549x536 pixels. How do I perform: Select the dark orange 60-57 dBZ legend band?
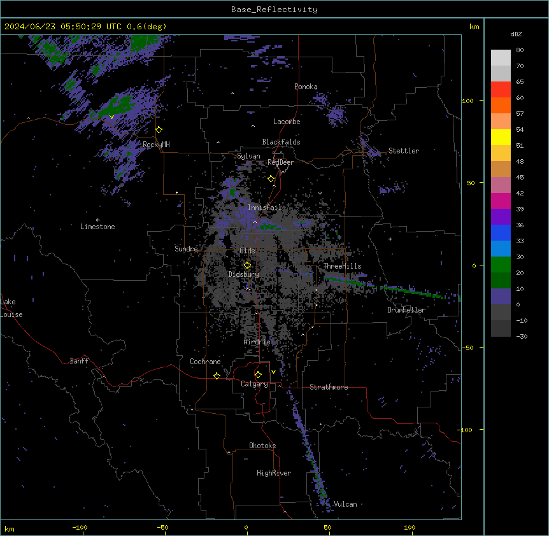[501, 105]
